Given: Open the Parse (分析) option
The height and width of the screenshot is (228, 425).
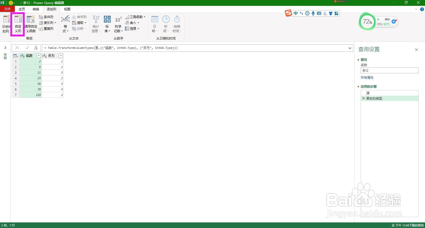Looking at the screenshot, I should (79, 29).
